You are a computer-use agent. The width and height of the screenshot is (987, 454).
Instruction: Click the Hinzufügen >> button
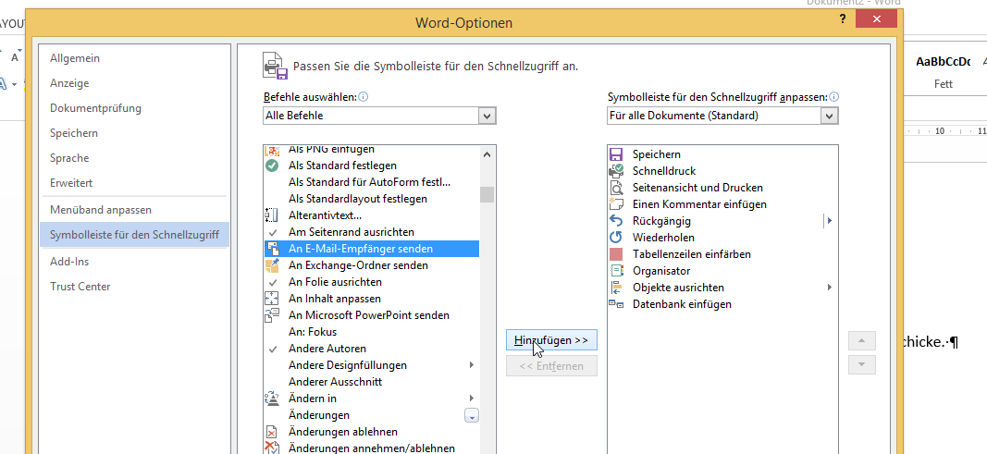click(551, 340)
